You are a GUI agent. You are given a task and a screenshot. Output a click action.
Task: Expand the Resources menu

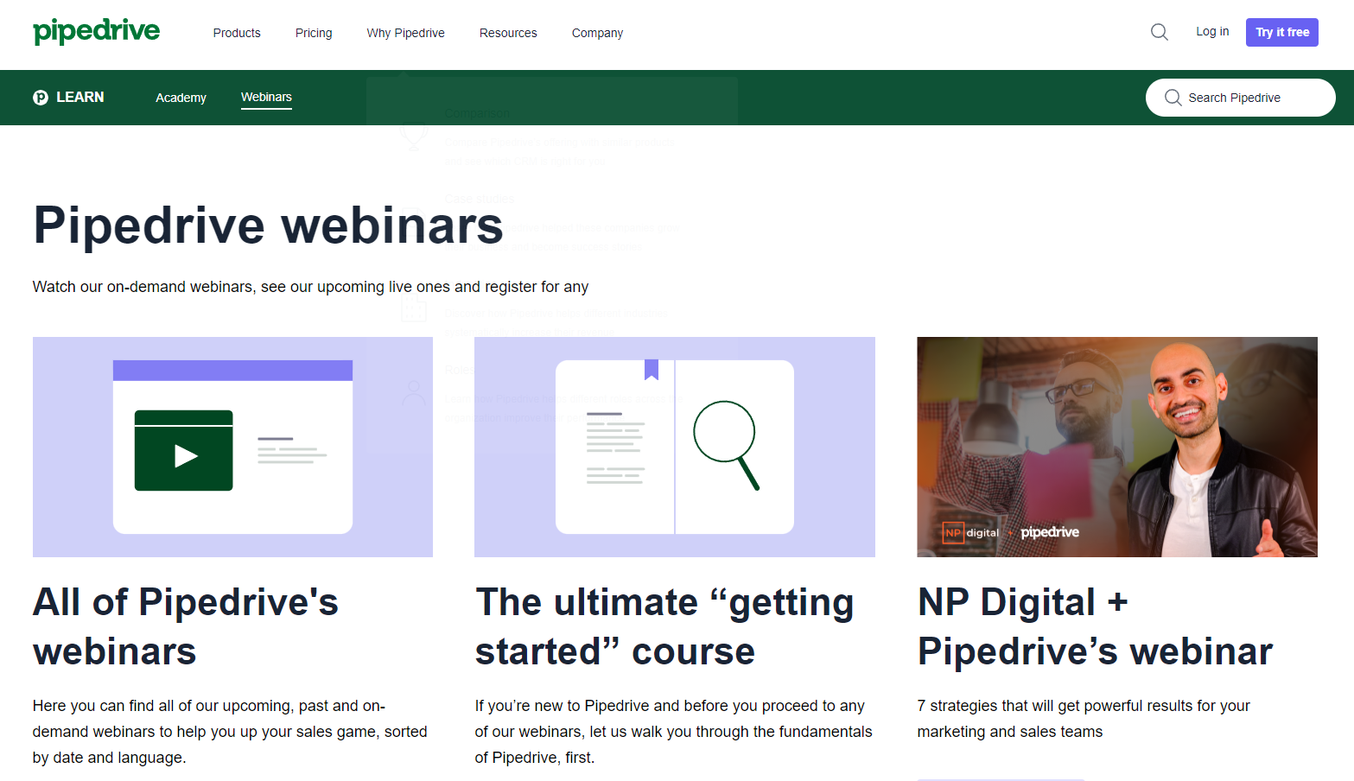pos(508,33)
